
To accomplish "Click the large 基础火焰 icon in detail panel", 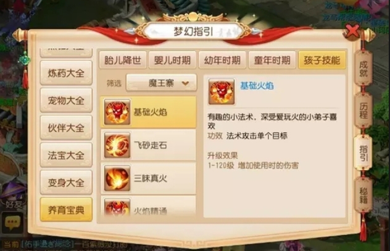I will point(222,92).
